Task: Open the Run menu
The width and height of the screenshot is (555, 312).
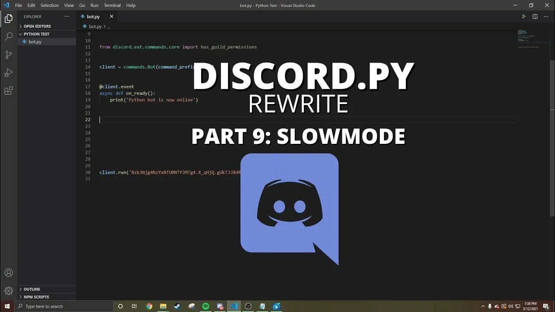Action: click(94, 5)
